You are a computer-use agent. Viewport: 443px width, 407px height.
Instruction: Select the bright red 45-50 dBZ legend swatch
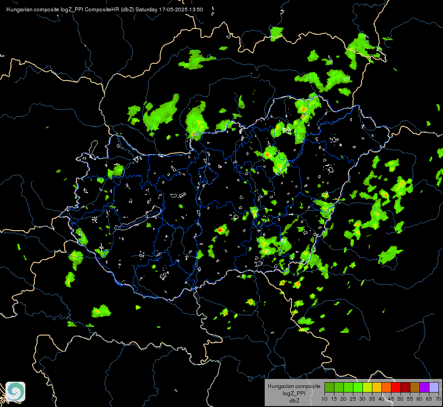(x=396, y=387)
